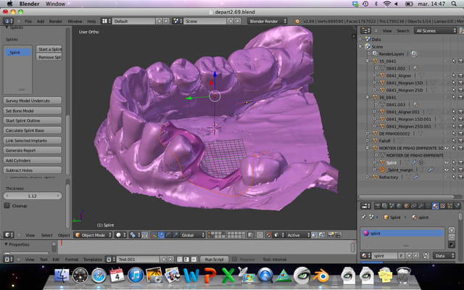Image resolution: width=464 pixels, height=290 pixels.
Task: Click the Survey Model Undercuts button
Action: point(33,101)
